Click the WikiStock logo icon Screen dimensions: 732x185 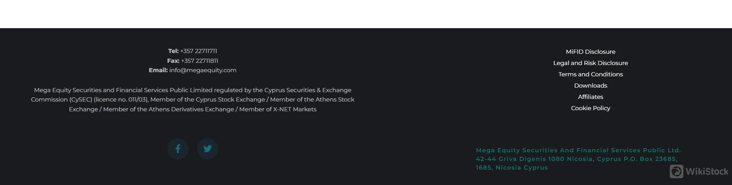[x=676, y=171]
